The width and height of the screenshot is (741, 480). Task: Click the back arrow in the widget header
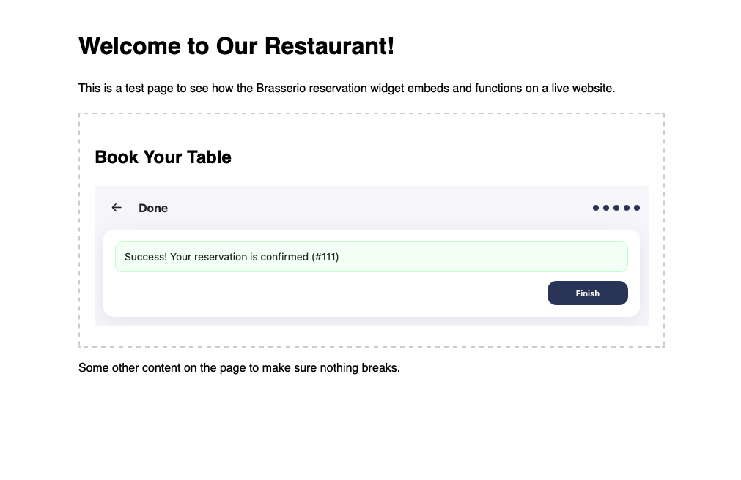coord(117,208)
